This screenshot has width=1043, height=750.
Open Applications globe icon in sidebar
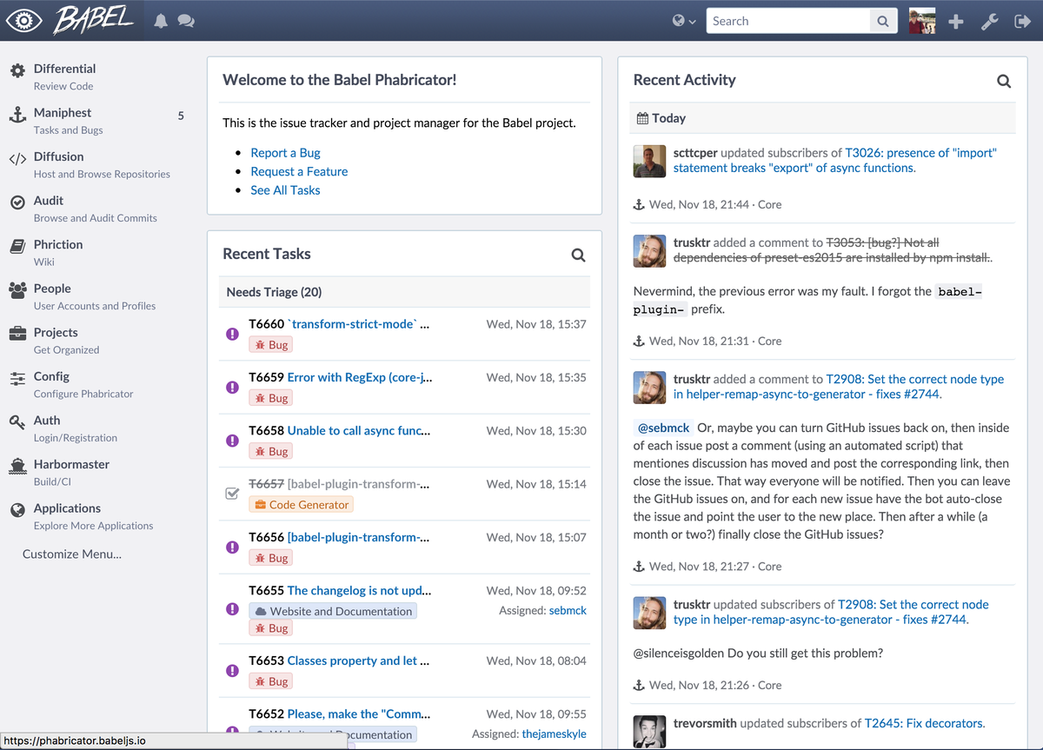coord(17,510)
